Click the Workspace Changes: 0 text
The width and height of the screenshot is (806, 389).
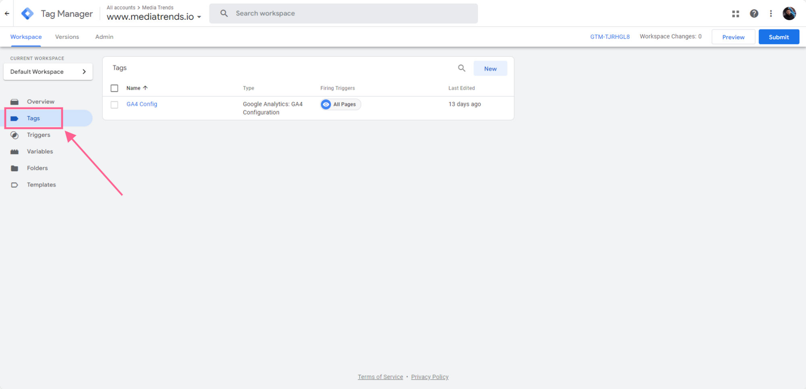pyautogui.click(x=671, y=36)
